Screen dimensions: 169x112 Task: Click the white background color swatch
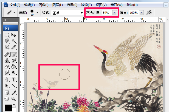(14, 110)
